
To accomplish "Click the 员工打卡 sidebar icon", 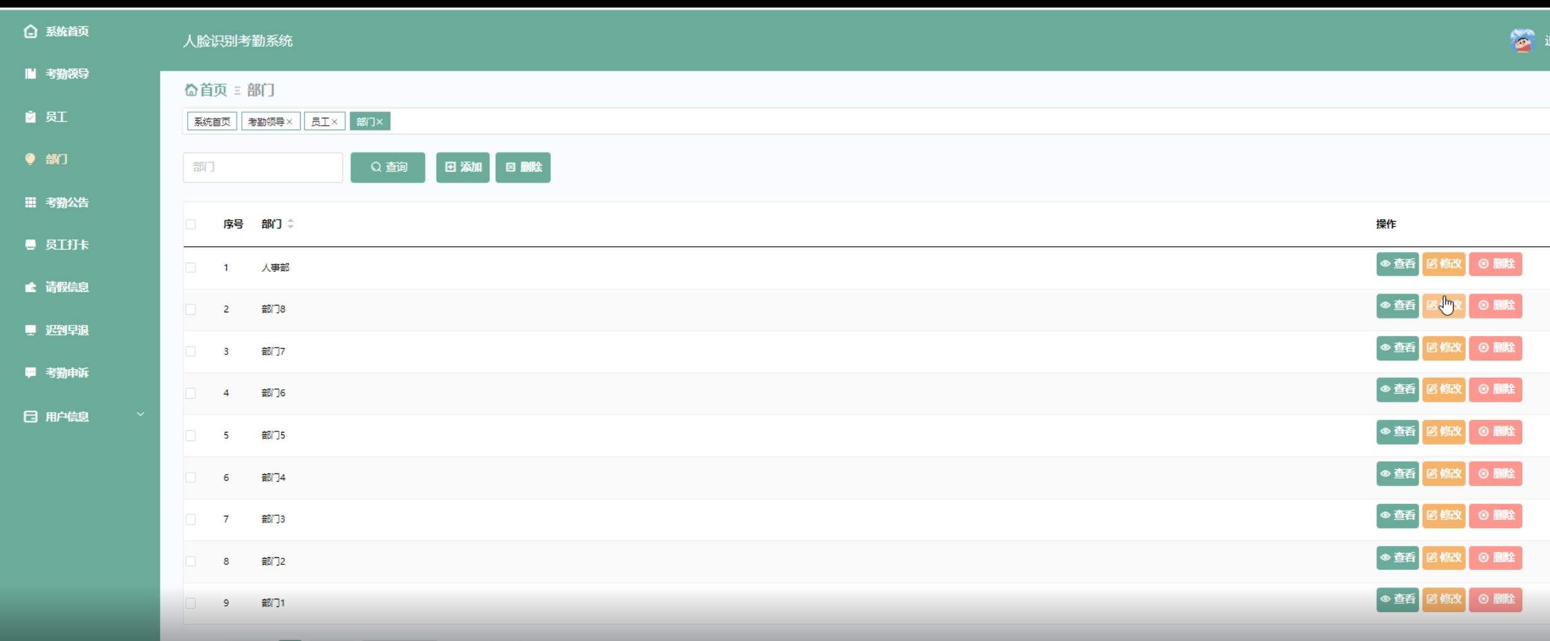I will coord(30,244).
